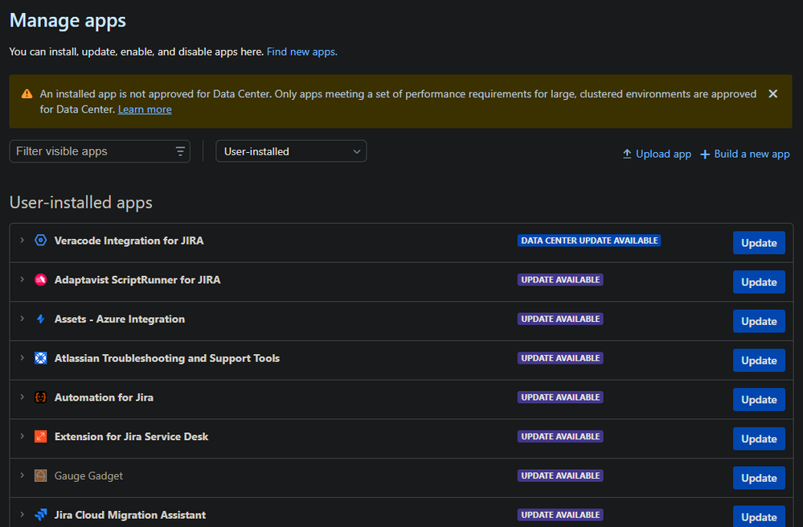Click the Manage apps page title

coord(68,20)
